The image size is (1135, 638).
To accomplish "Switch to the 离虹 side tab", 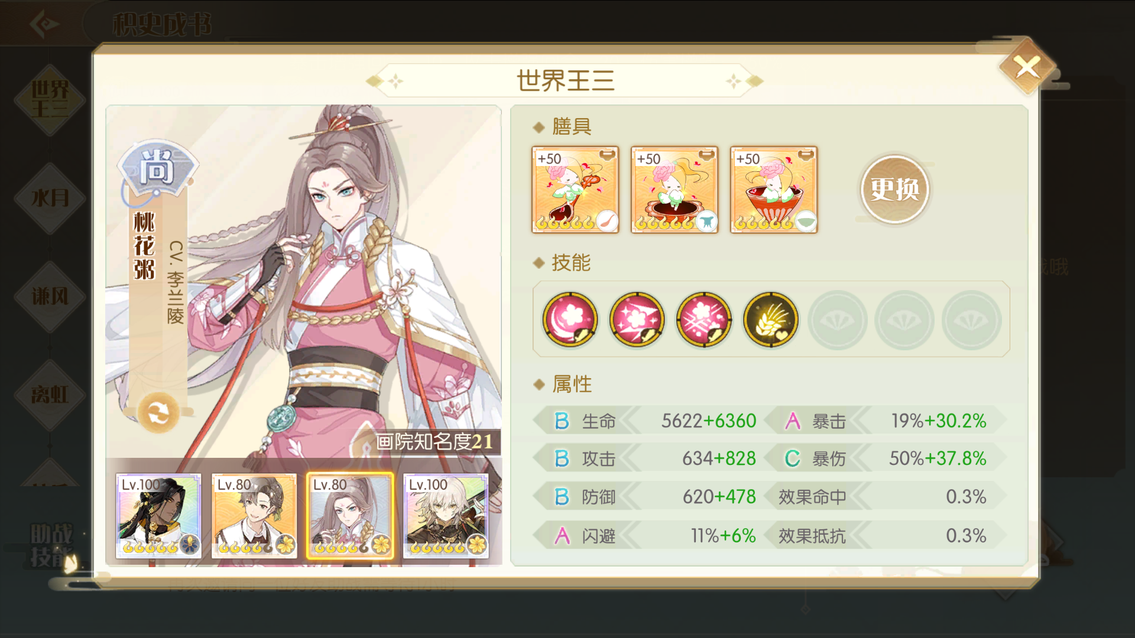I will tap(50, 395).
